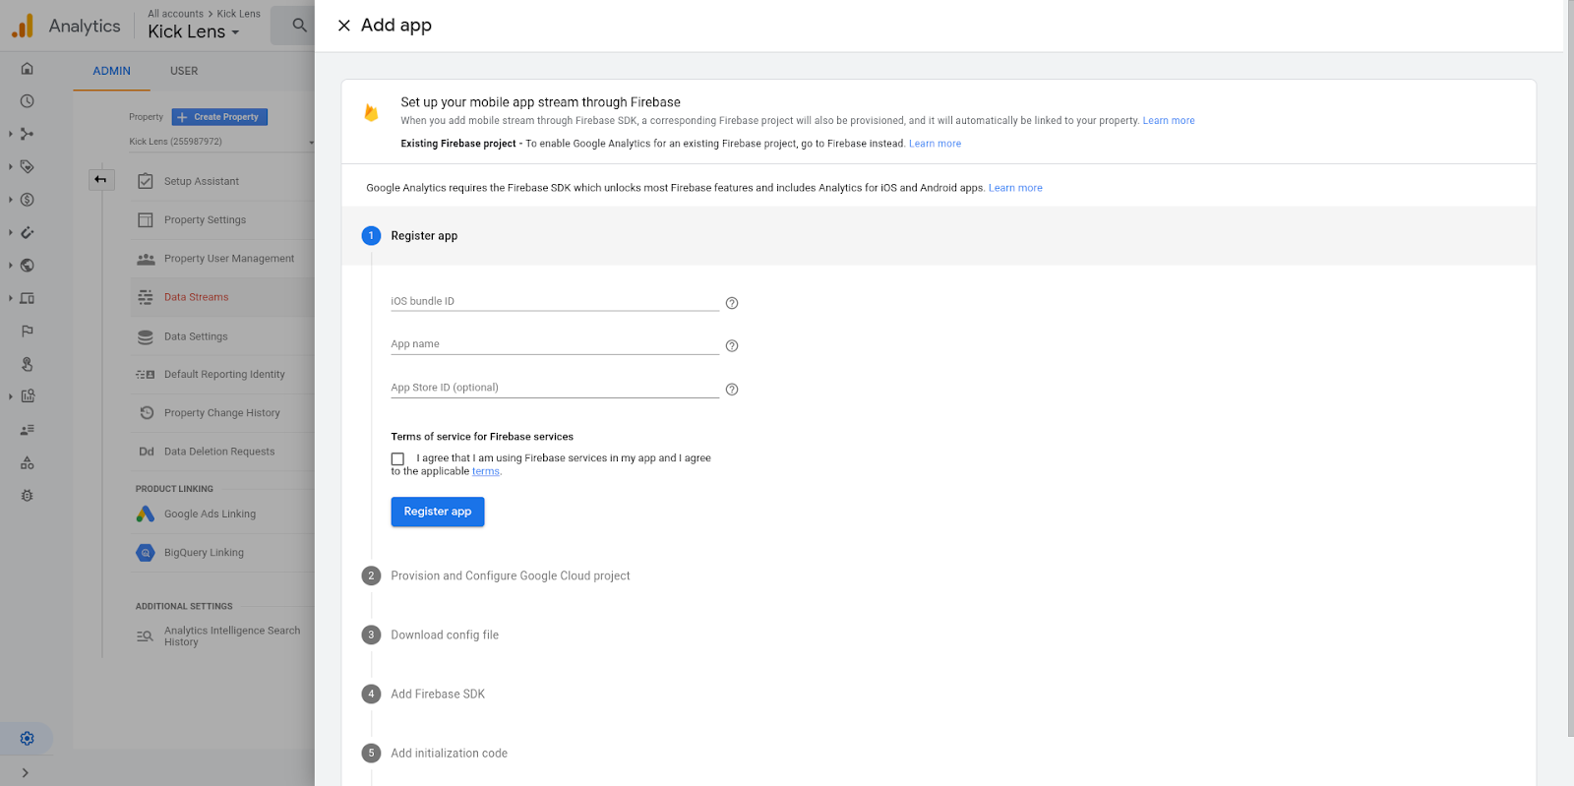Click the Register app button
Image resolution: width=1574 pixels, height=786 pixels.
tap(438, 512)
